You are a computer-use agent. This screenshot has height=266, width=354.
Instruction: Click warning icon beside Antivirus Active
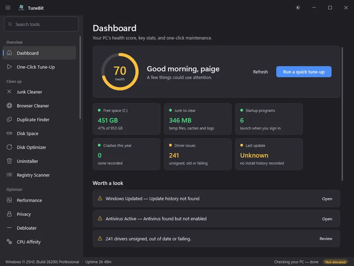point(100,219)
